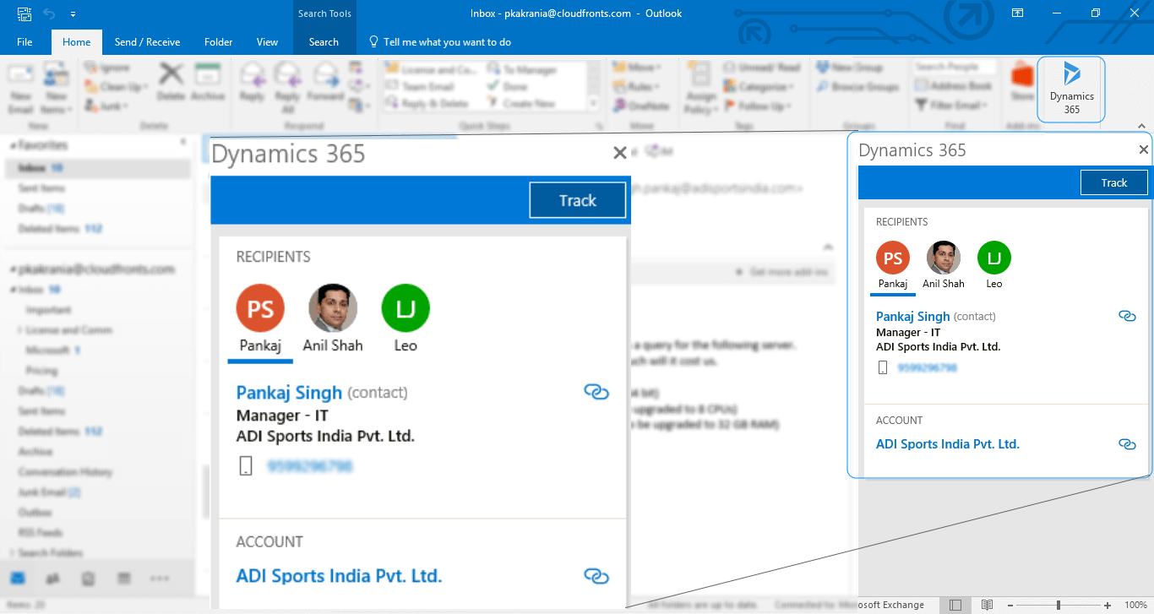This screenshot has width=1154, height=614.
Task: Expand the Search Folders node
Action: tap(13, 553)
